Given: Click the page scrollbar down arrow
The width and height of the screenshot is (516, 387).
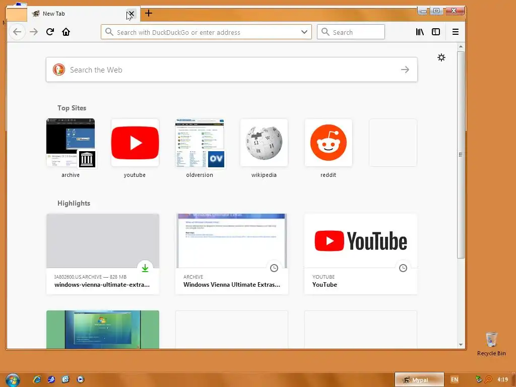Looking at the screenshot, I should click(461, 345).
